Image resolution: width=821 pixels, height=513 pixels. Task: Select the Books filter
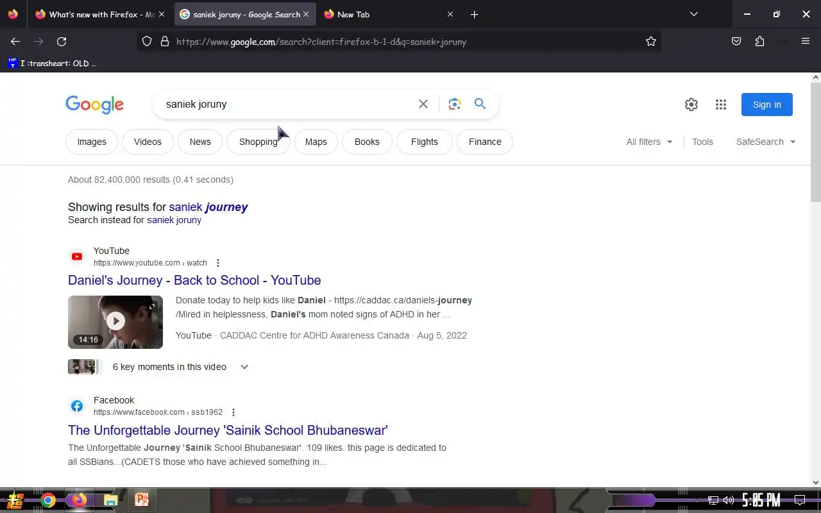point(367,142)
